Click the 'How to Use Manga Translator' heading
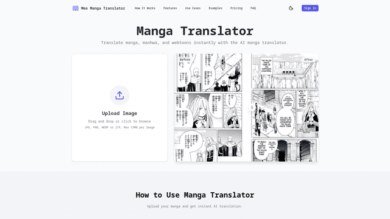390x219 pixels. pyautogui.click(x=195, y=195)
